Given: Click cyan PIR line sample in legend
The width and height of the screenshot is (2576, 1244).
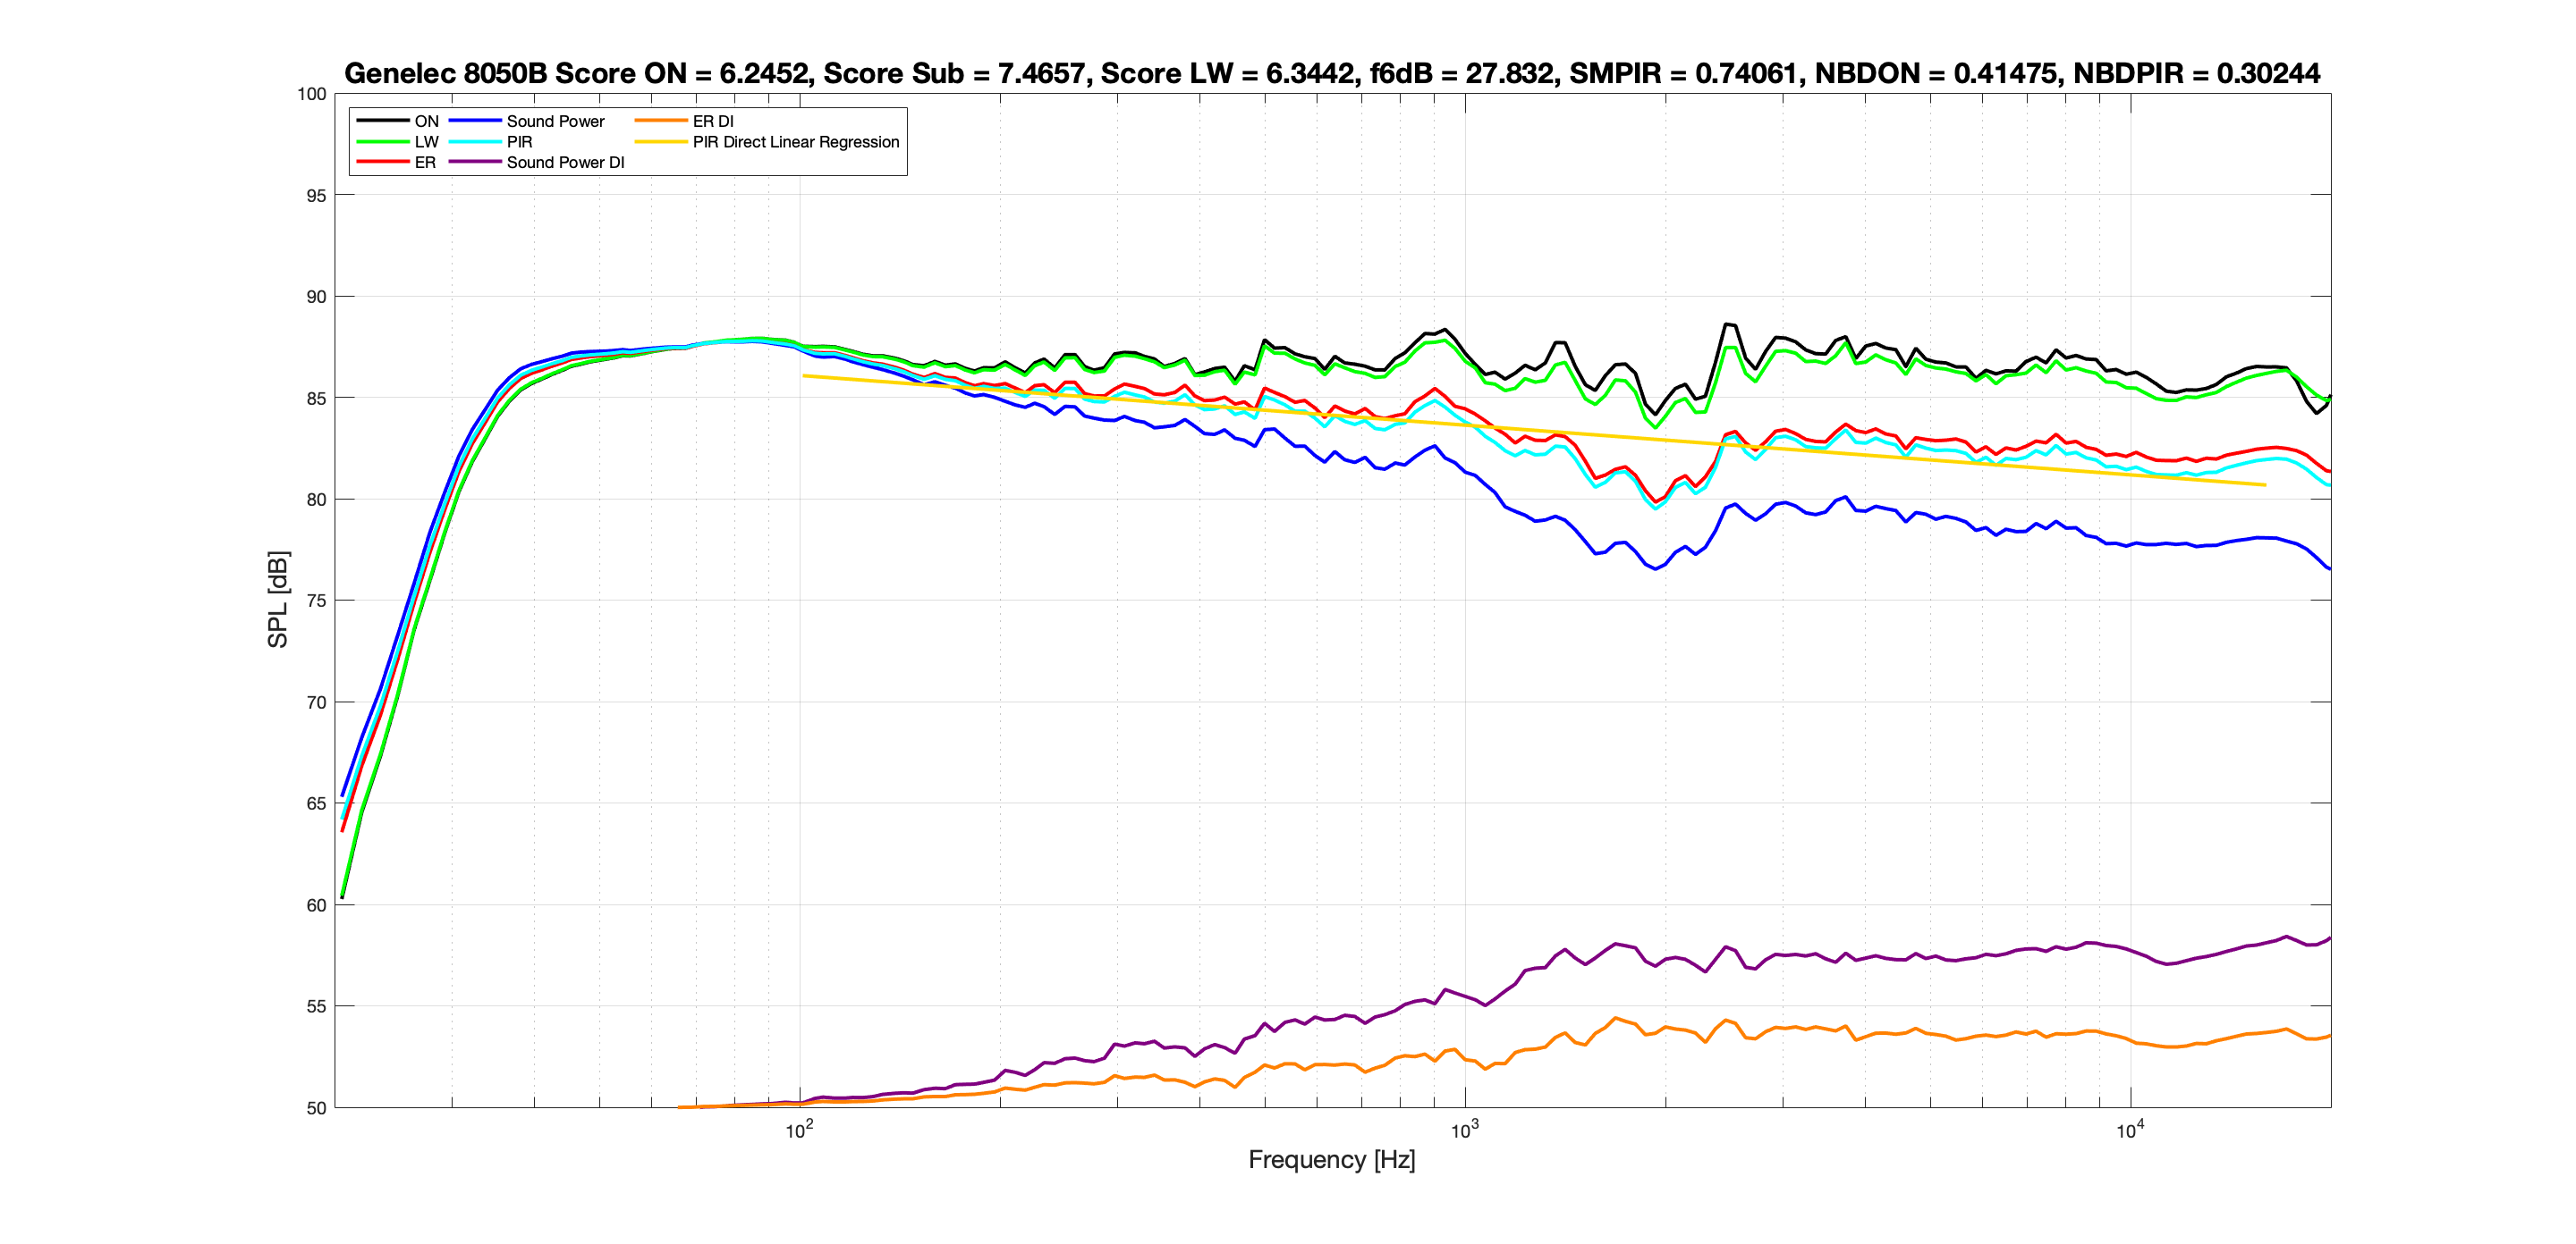Looking at the screenshot, I should [x=475, y=142].
